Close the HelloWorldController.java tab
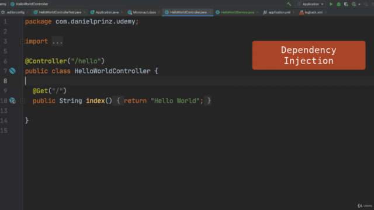Image resolution: width=374 pixels, height=210 pixels. 210,12
